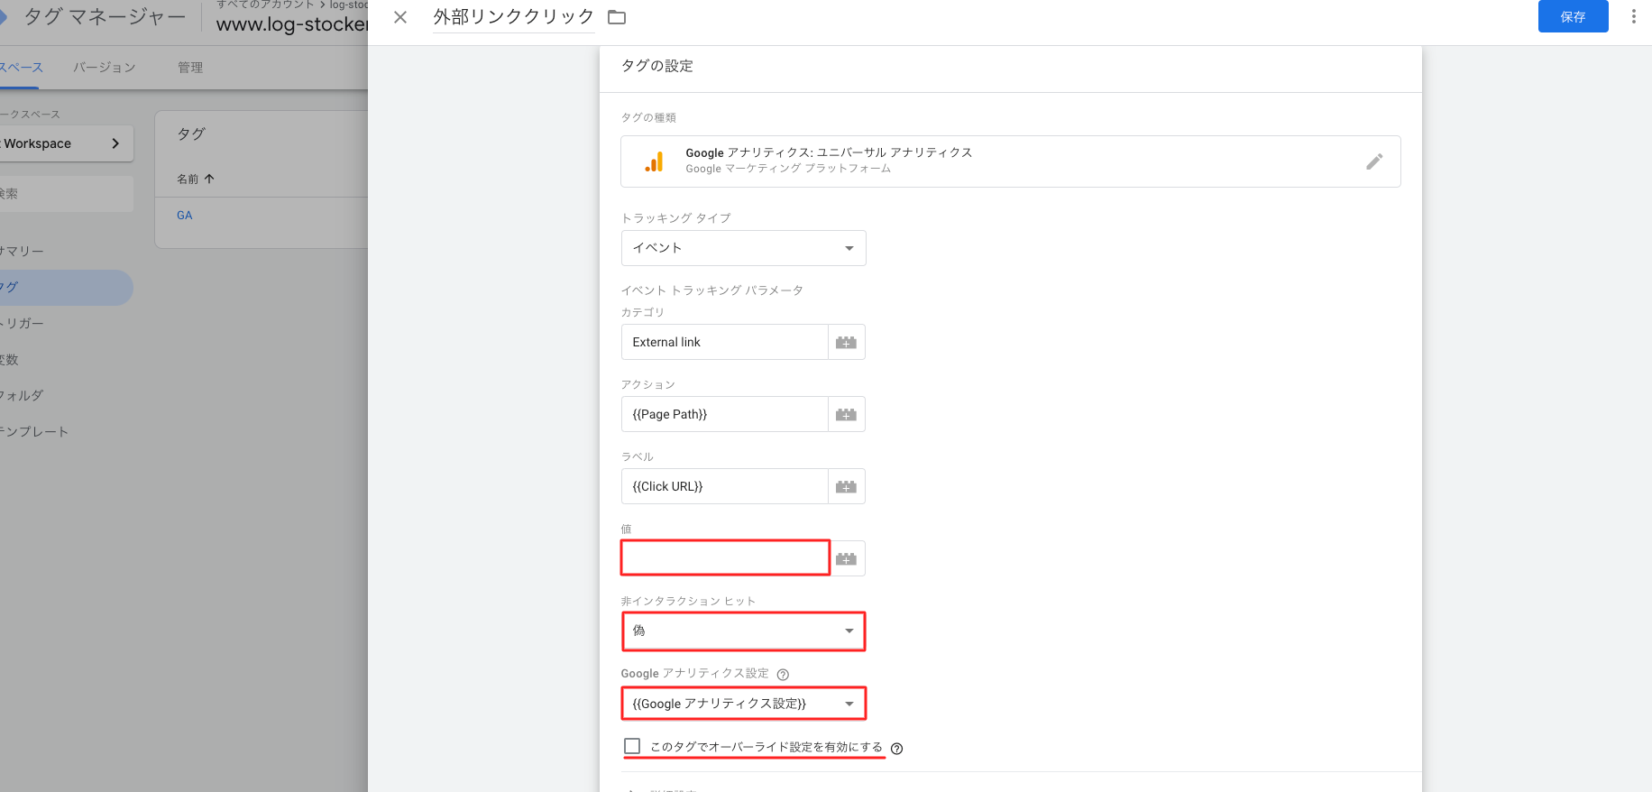Click the タグの設定 section header
Viewport: 1652px width, 792px height.
[x=657, y=66]
